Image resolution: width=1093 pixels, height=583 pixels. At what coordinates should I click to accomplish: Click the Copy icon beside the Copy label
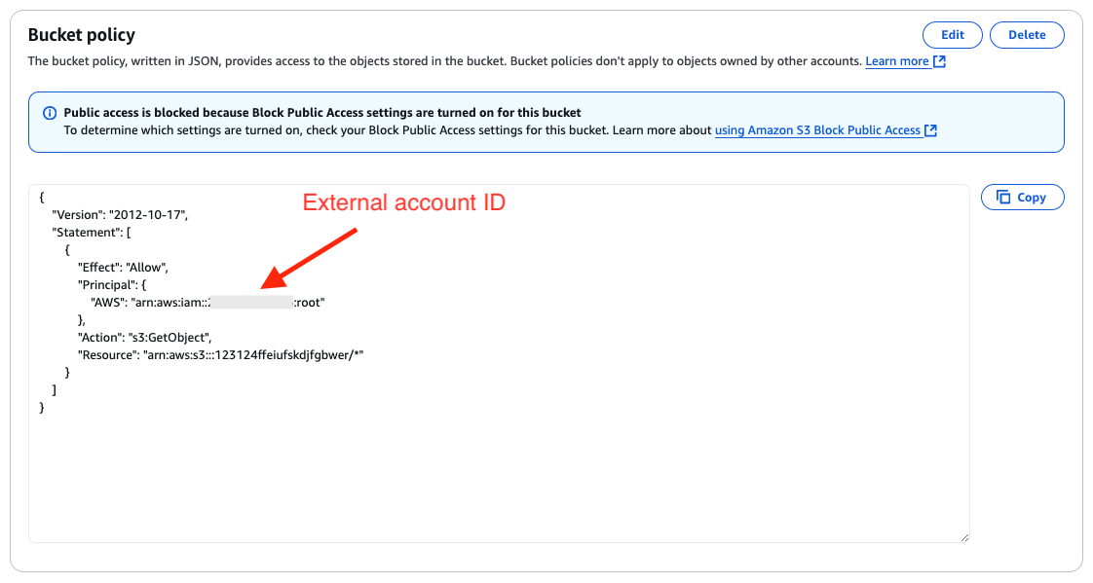click(1003, 197)
